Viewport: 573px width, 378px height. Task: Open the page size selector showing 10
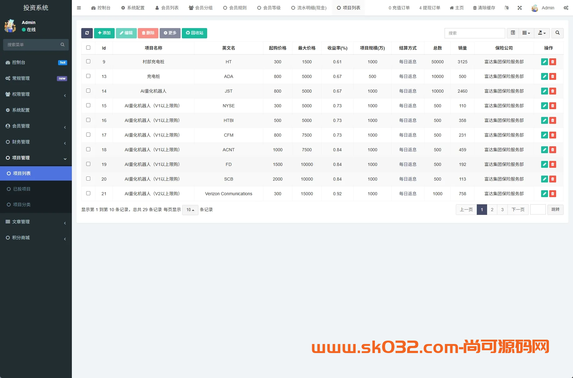pos(190,210)
